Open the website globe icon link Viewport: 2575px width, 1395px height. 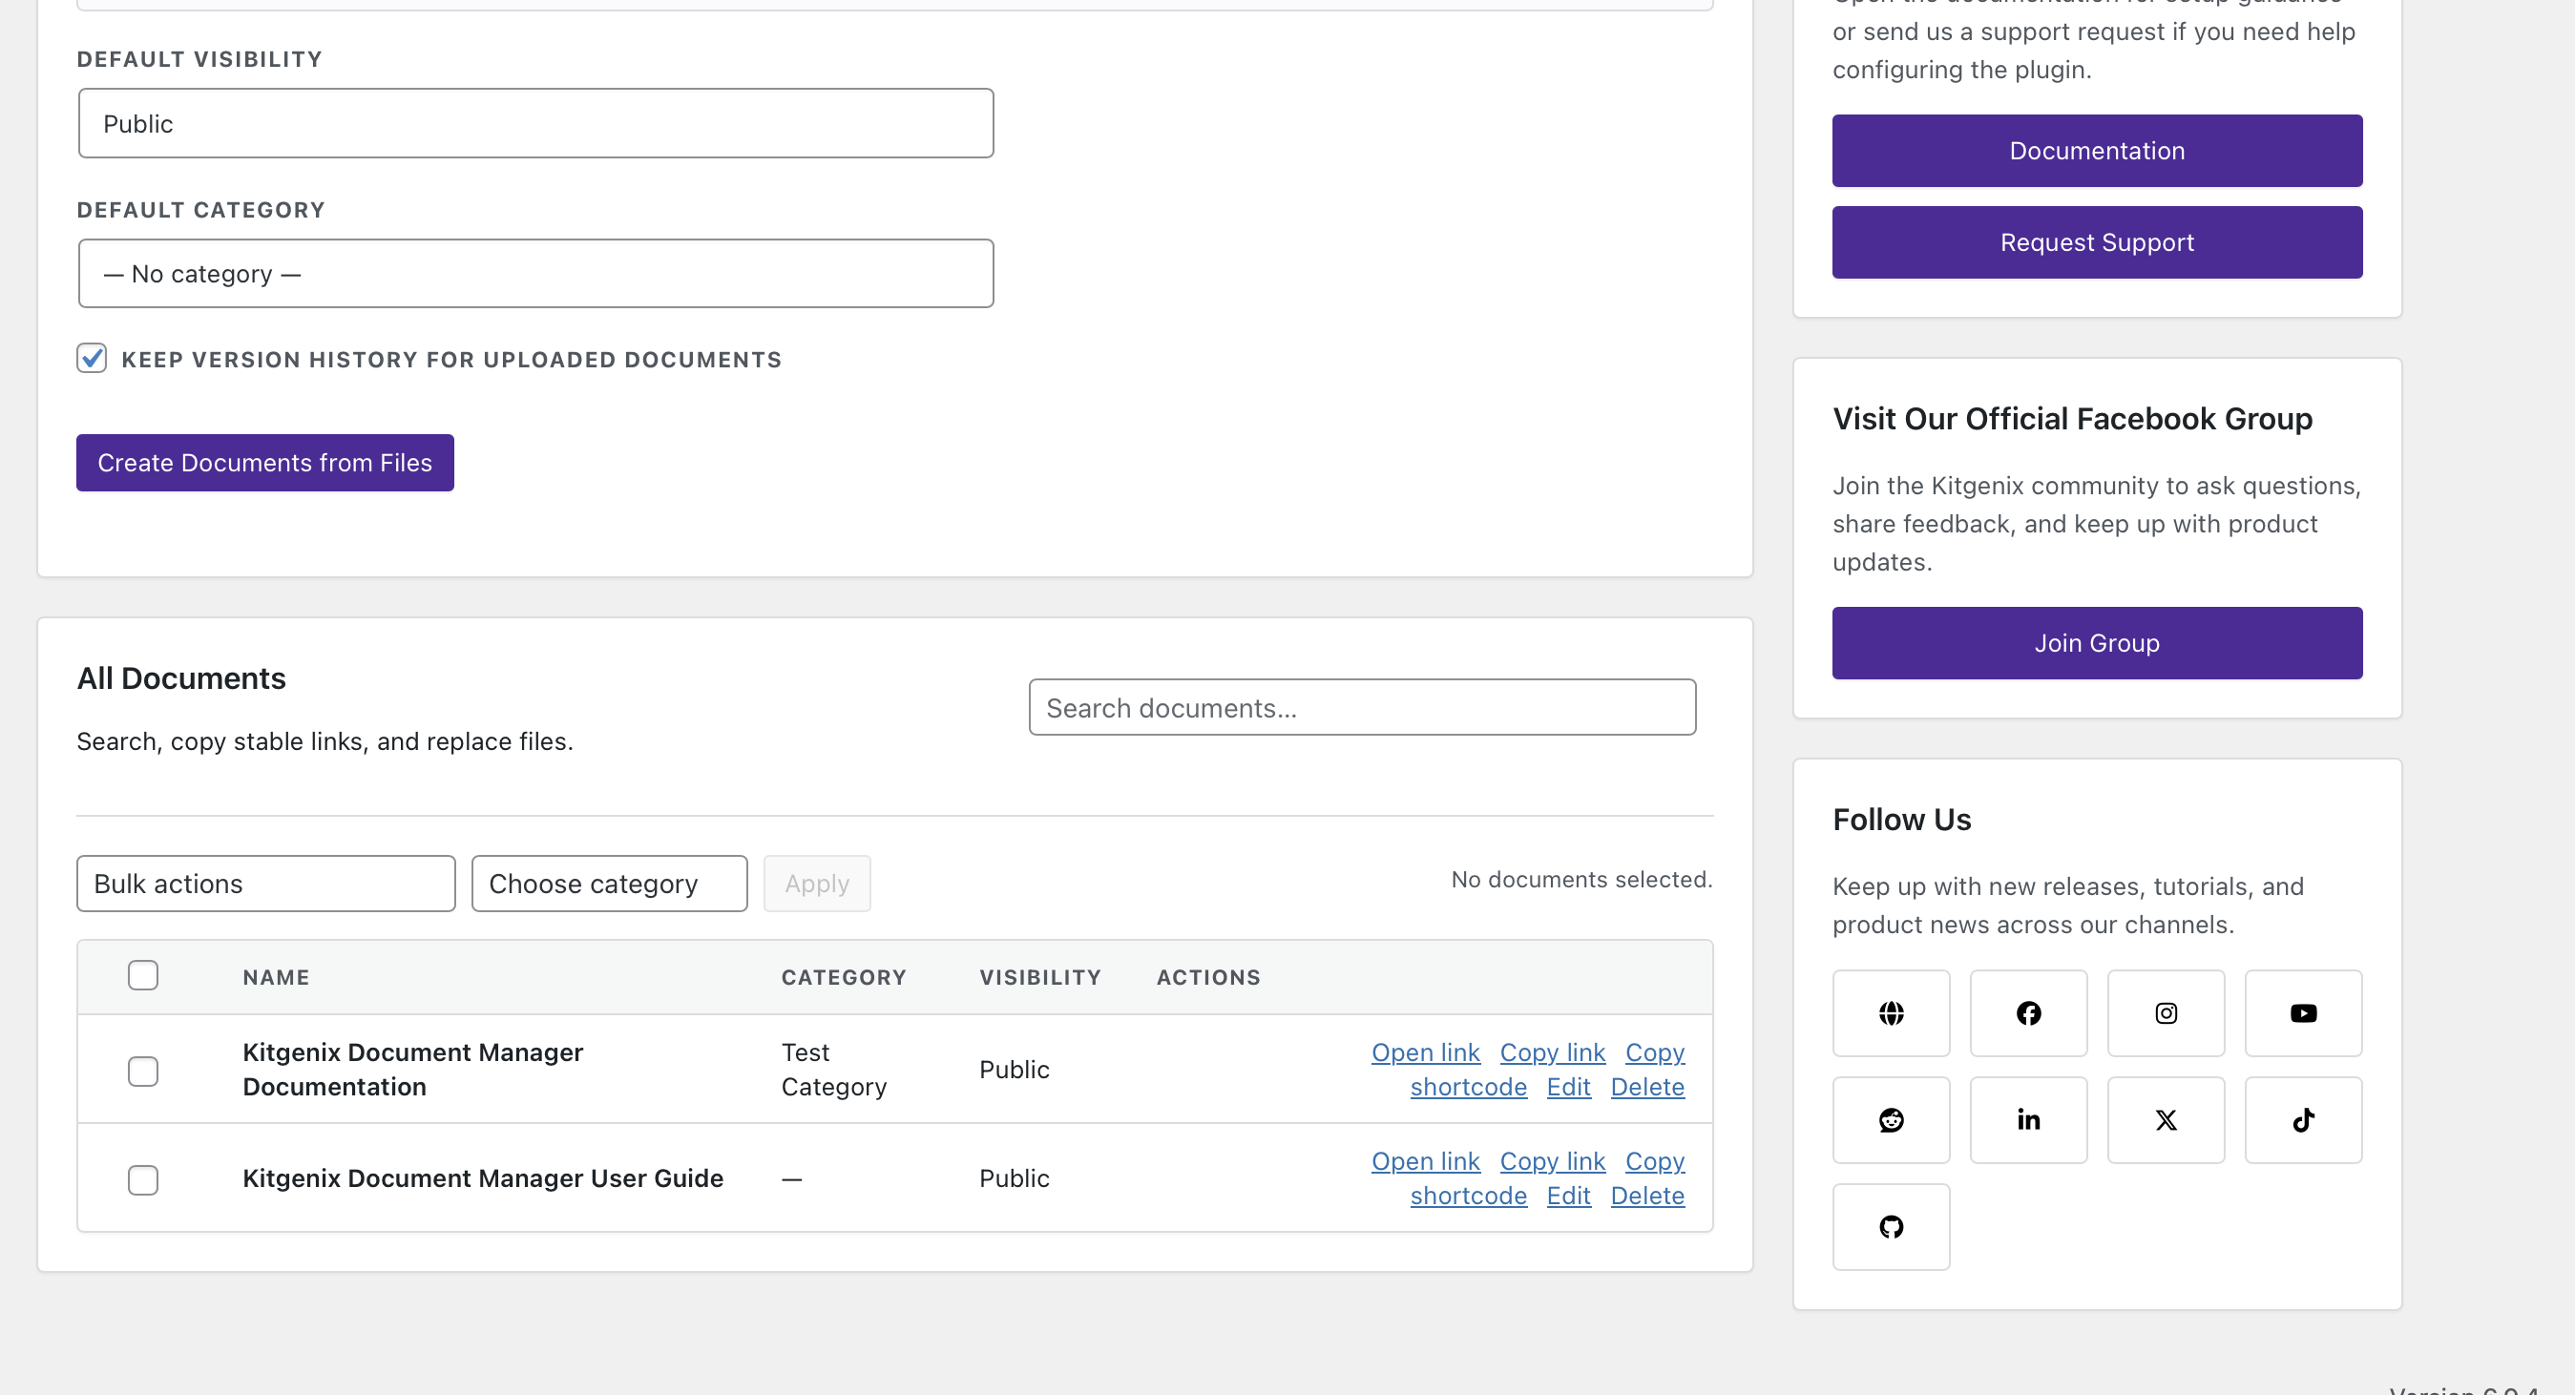1892,1013
